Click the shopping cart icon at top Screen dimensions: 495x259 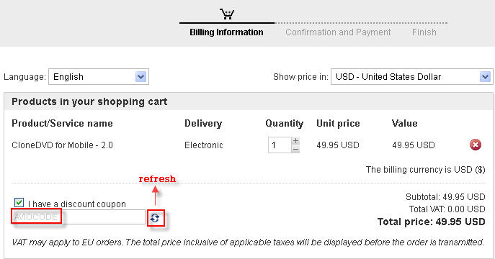[227, 14]
